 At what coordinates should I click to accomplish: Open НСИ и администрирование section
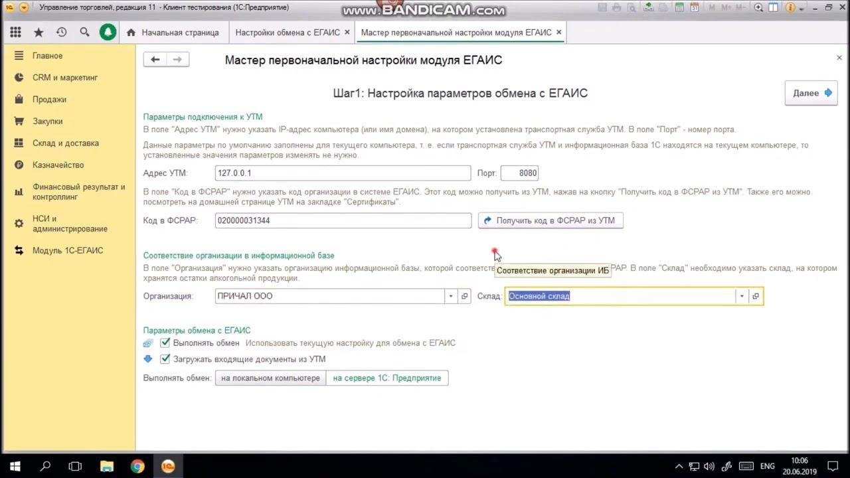pos(69,224)
